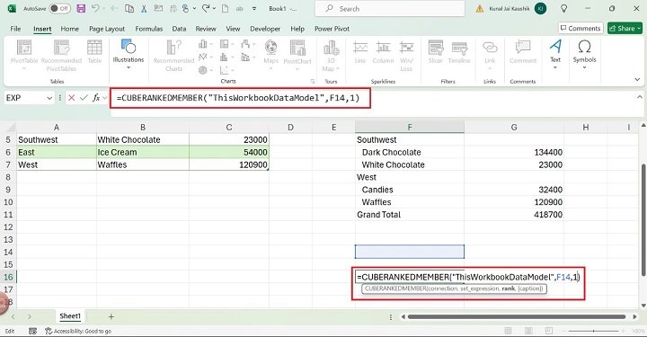Switch to Page Break Preview view icon
The image size is (647, 337).
548,331
